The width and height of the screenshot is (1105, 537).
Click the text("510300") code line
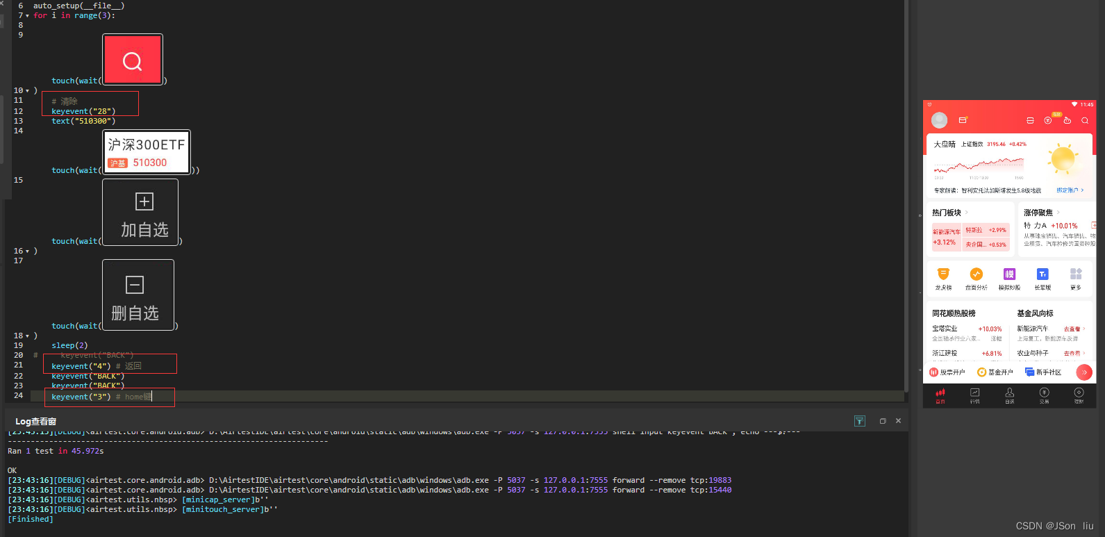(83, 121)
